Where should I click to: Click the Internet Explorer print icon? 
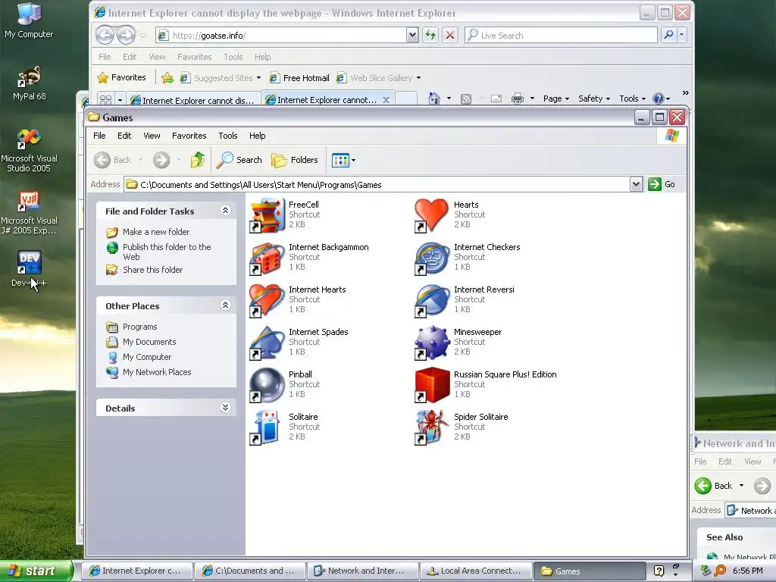[518, 99]
